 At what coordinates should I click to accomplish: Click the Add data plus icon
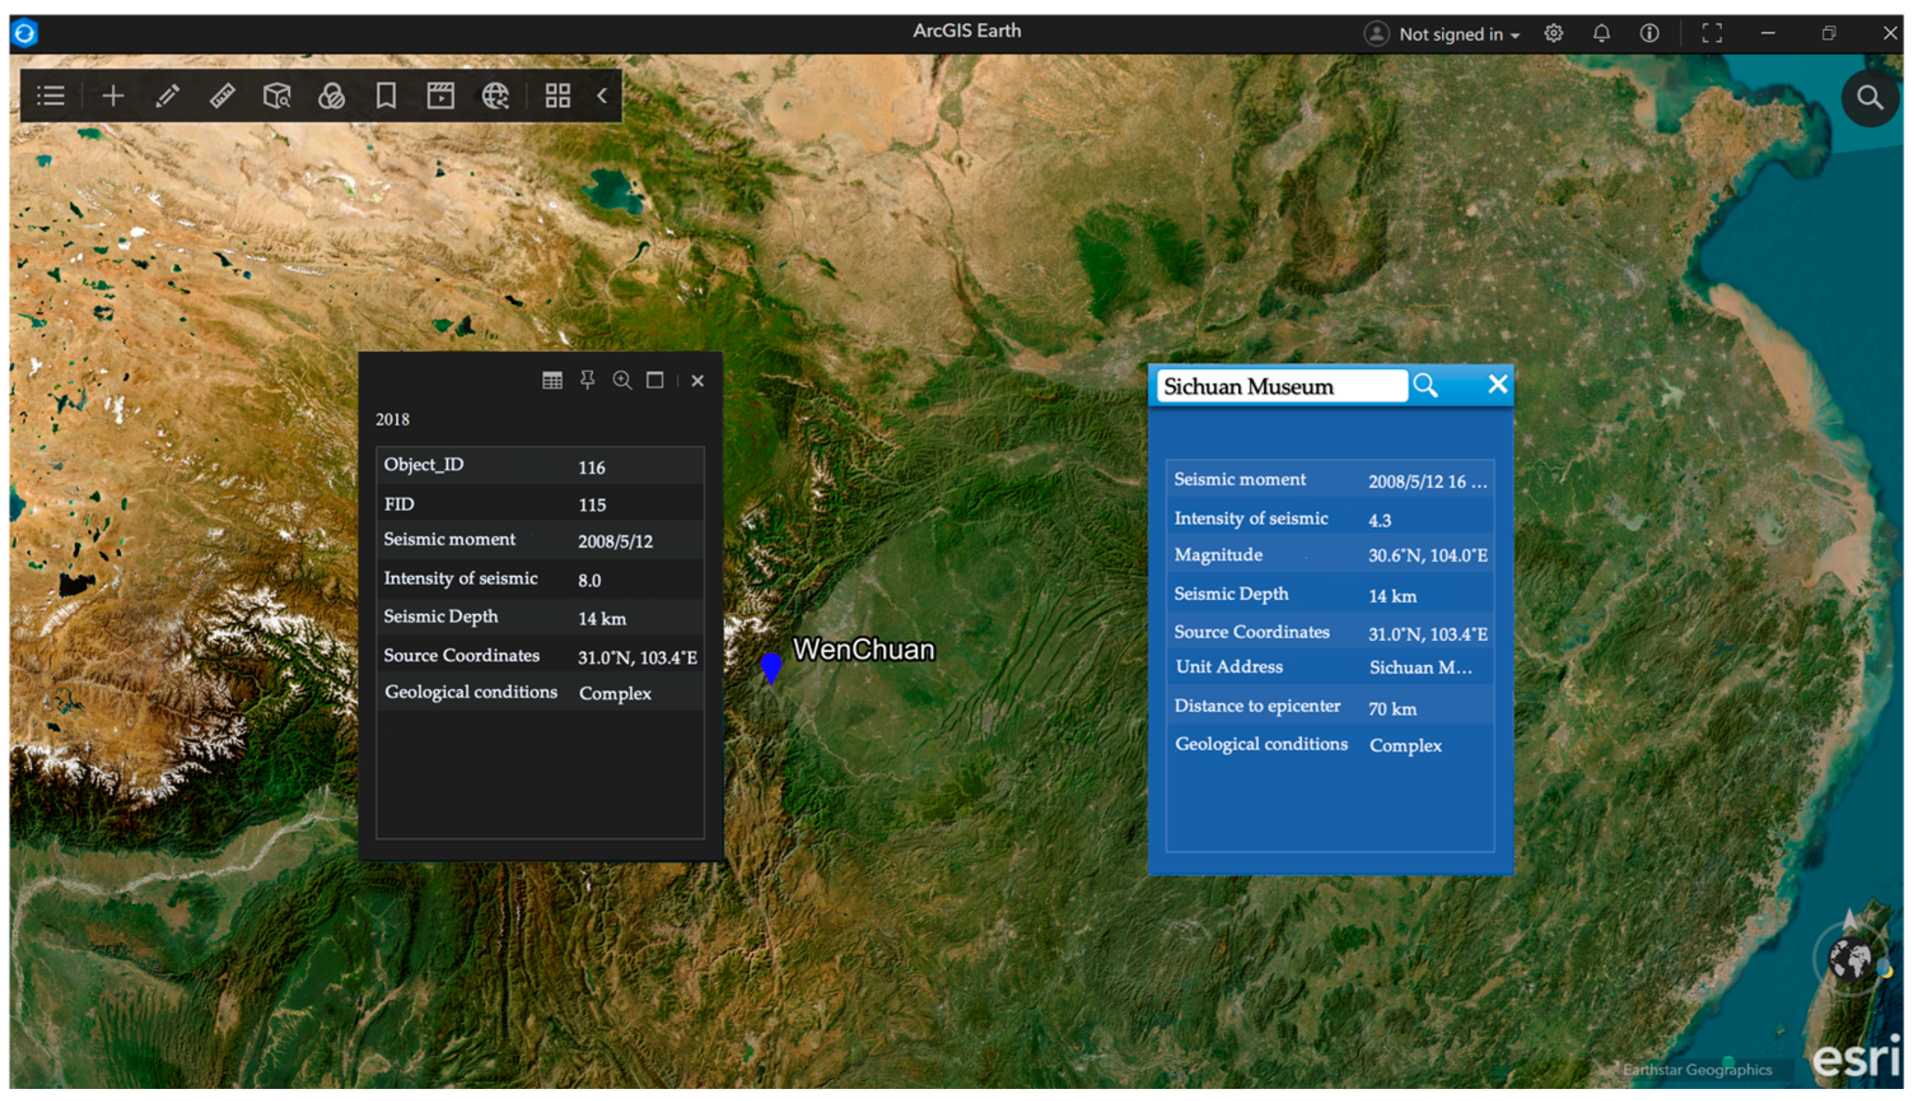(x=112, y=96)
